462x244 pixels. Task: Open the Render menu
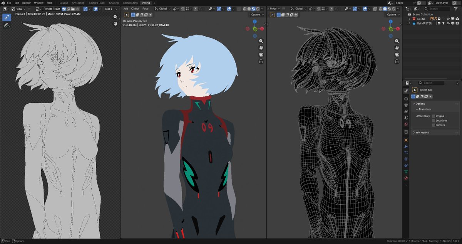(26, 3)
